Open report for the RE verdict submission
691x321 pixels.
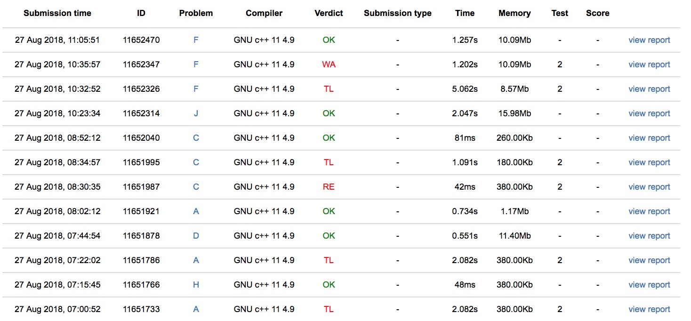point(649,187)
